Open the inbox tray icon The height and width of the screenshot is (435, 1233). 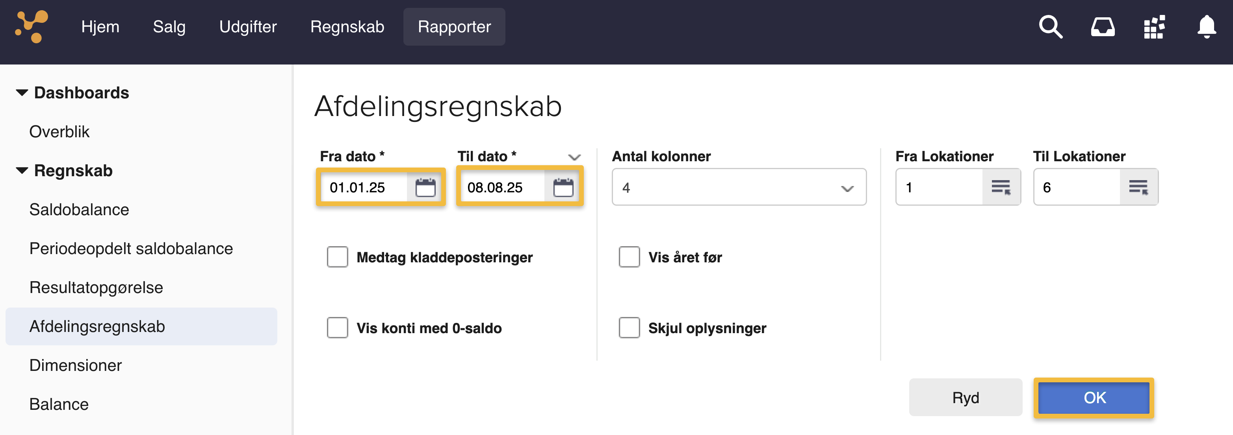(1103, 27)
